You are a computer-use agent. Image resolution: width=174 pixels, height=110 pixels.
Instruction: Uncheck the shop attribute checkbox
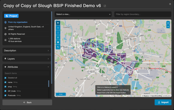tap(5, 87)
